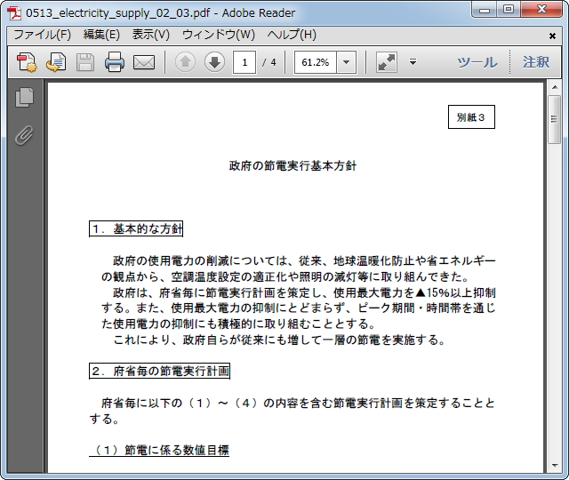569x480 pixels.
Task: Click the page number input field
Action: tap(244, 62)
